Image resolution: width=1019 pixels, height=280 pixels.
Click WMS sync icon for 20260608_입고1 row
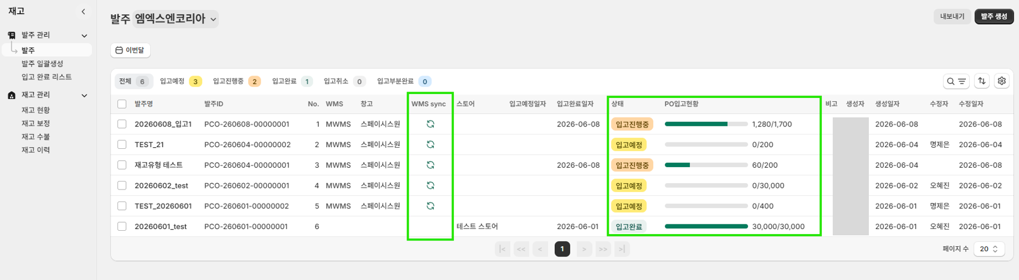click(430, 124)
